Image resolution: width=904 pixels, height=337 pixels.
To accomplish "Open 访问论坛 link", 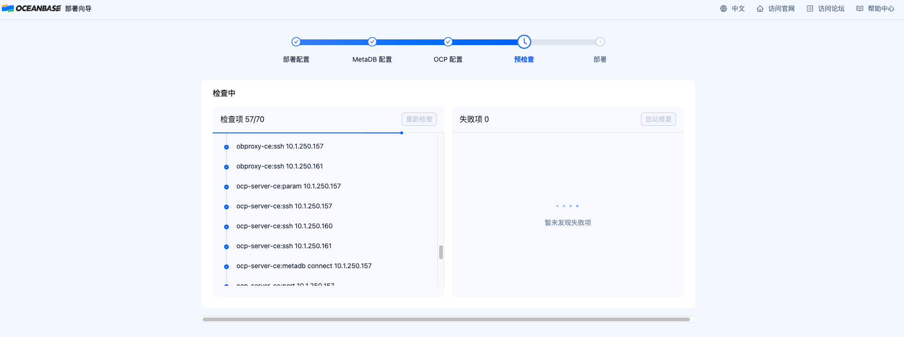I will (831, 9).
